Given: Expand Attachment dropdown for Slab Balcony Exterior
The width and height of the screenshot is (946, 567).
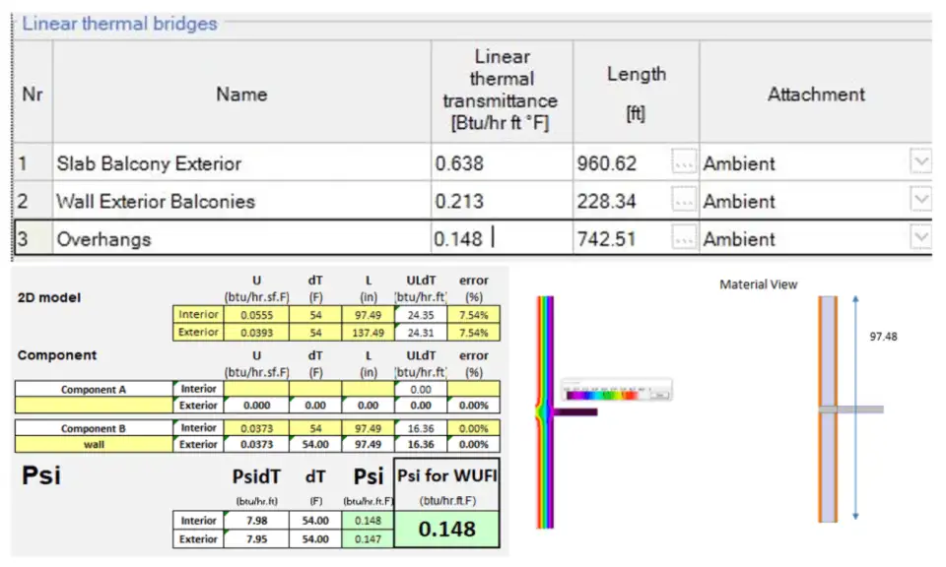Looking at the screenshot, I should pyautogui.click(x=920, y=163).
